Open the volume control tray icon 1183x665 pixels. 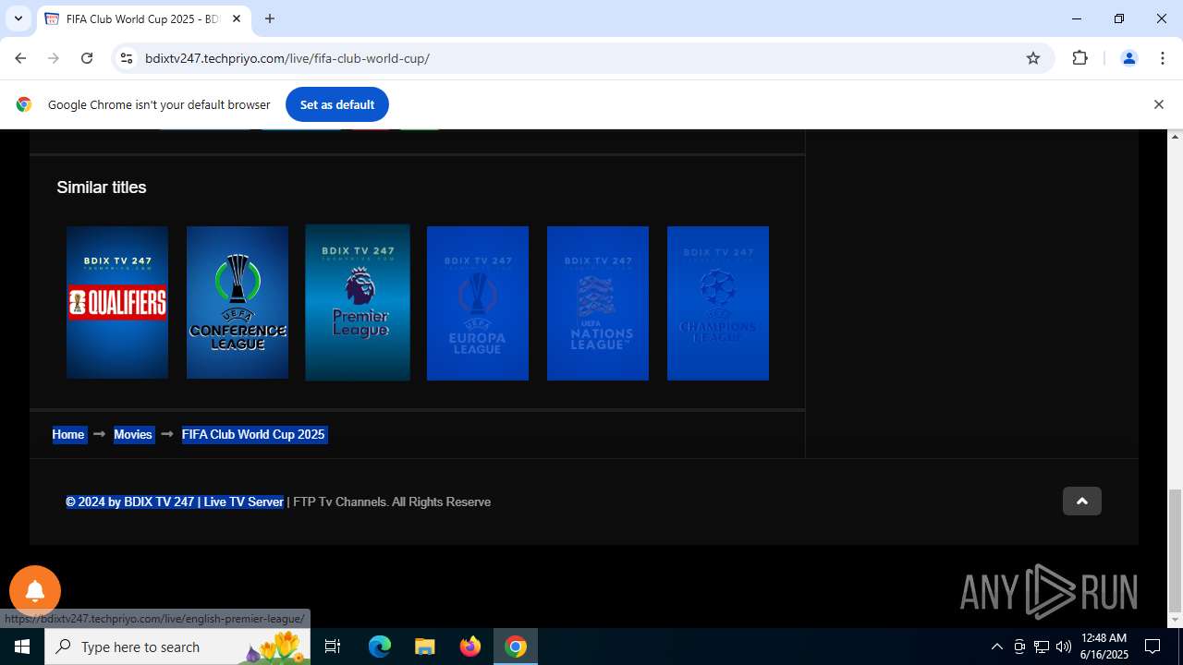(x=1063, y=647)
